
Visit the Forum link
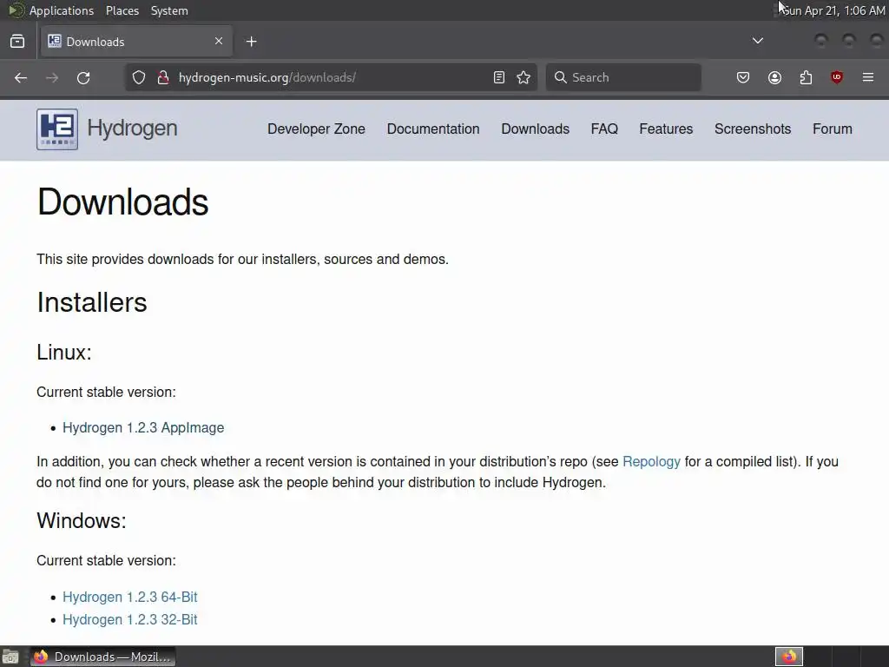(833, 129)
